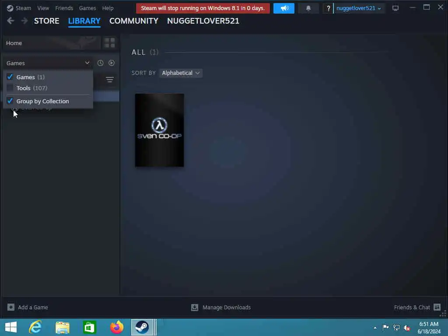Click the Steam taskbar icon
This screenshot has width=448, height=336.
142,327
